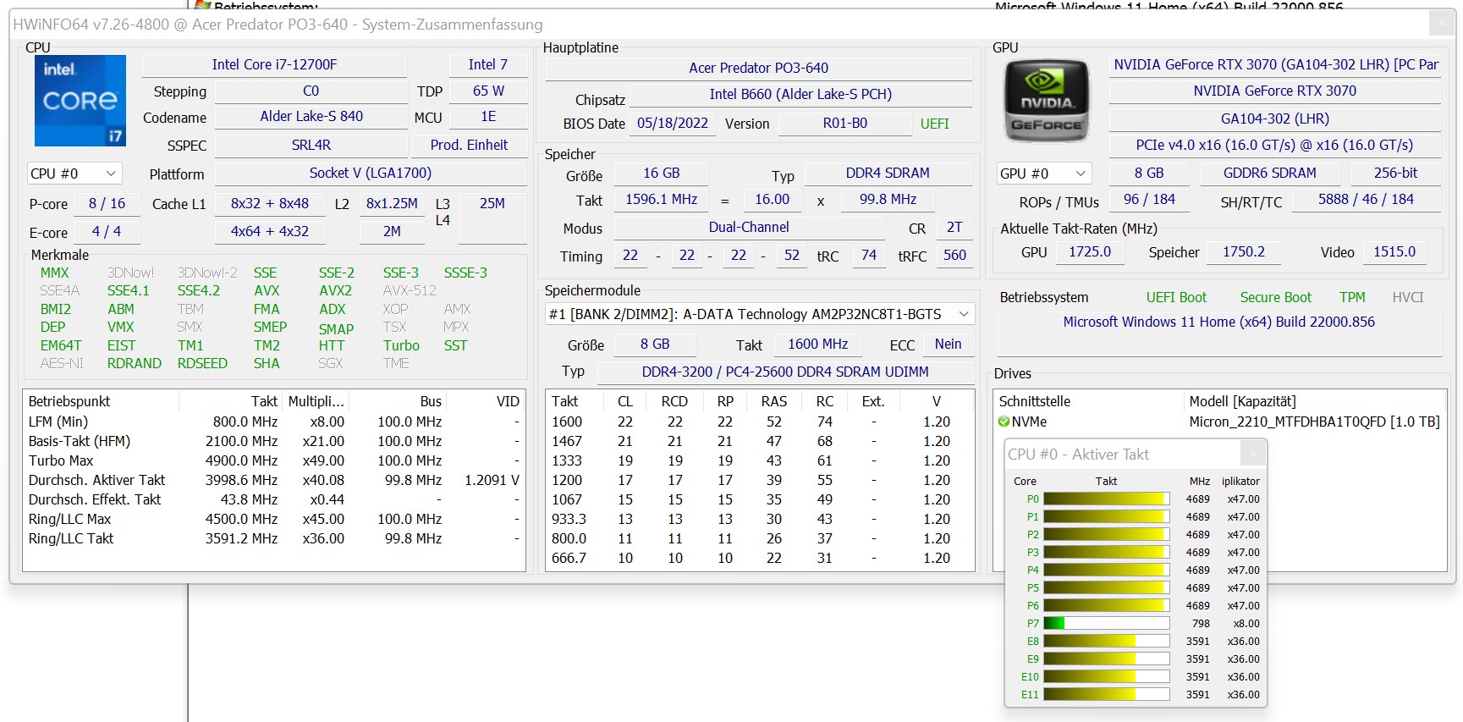Click the GA104-302 (LHR) GPU field
1463x722 pixels.
(1274, 118)
